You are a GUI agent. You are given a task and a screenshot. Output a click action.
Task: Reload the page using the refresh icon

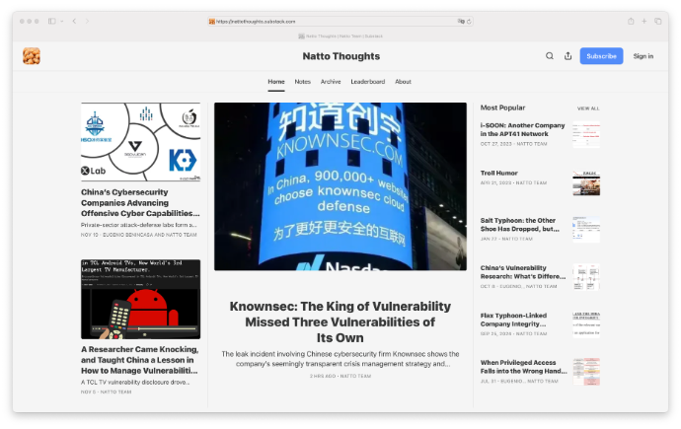coord(469,21)
